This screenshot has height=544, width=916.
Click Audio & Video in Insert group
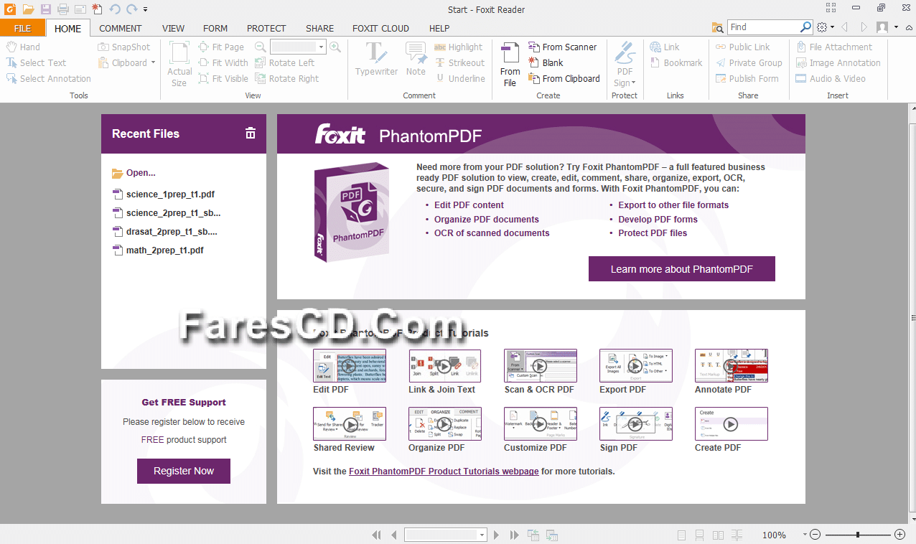(831, 78)
